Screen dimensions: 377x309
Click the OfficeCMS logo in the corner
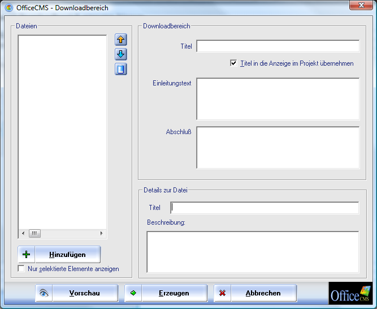[x=350, y=293]
